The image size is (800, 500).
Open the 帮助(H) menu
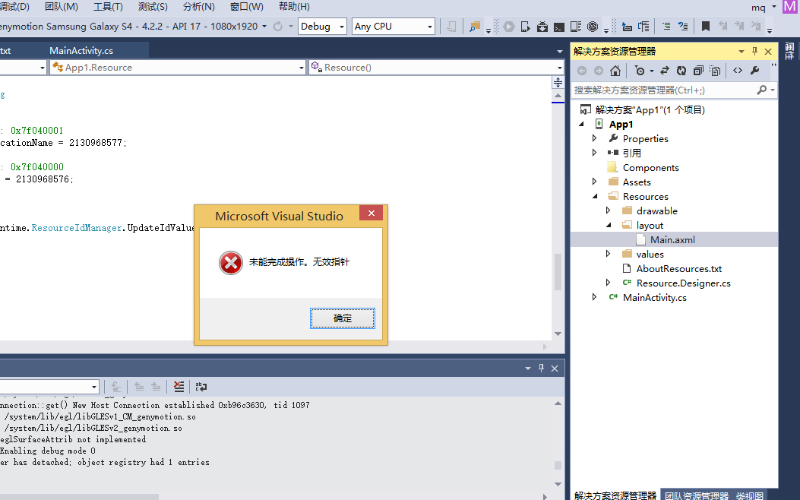(294, 7)
